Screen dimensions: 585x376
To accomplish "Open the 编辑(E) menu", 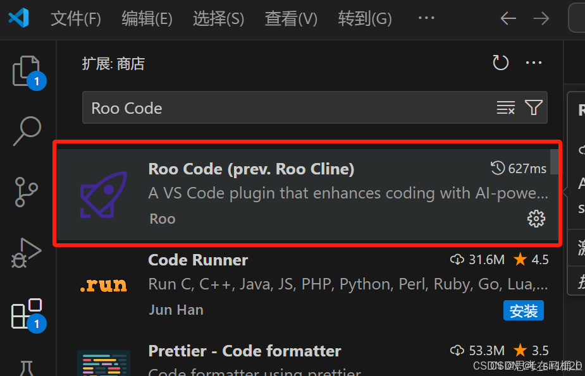I will pyautogui.click(x=147, y=18).
